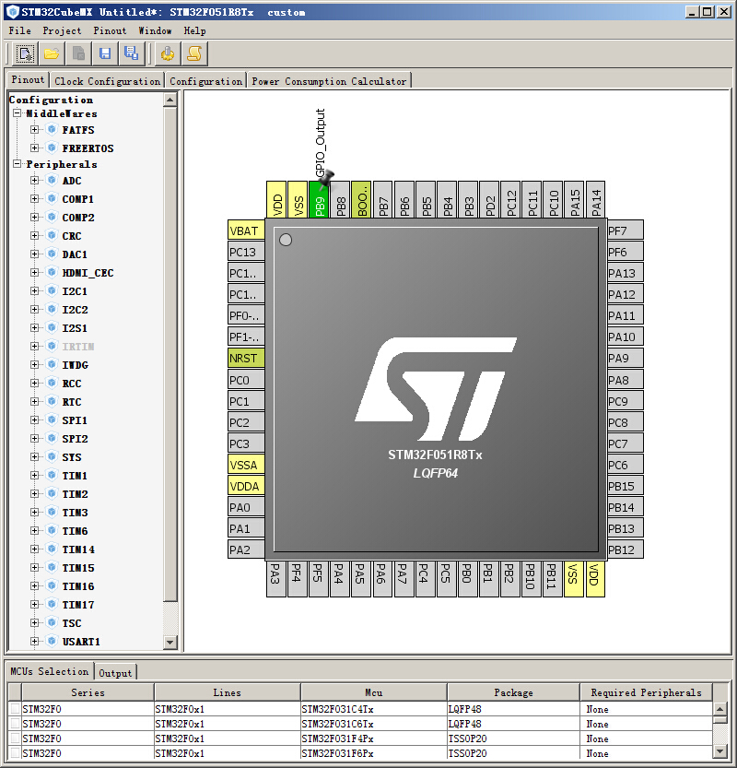This screenshot has height=768, width=737.
Task: Select the green PB9 pin
Action: pyautogui.click(x=320, y=199)
